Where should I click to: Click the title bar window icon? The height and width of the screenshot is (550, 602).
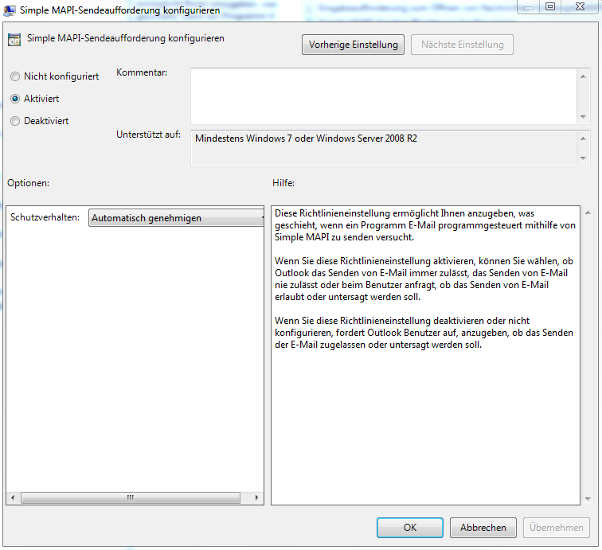(x=10, y=10)
